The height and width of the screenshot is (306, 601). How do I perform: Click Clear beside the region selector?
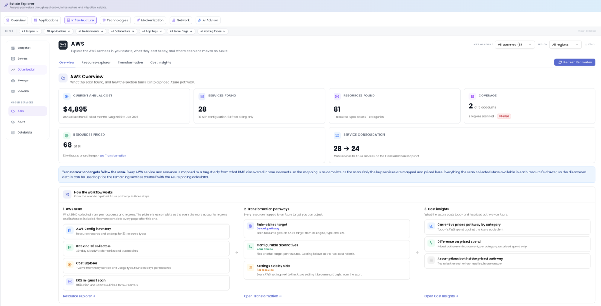point(590,45)
